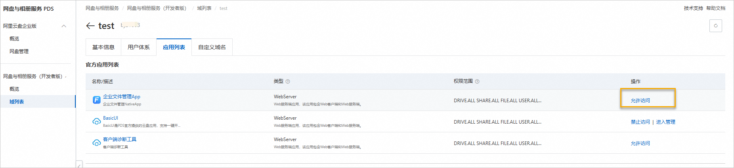734x168 pixels.
Task: Click WebServer type in 企业文件管理App row
Action: (x=285, y=96)
